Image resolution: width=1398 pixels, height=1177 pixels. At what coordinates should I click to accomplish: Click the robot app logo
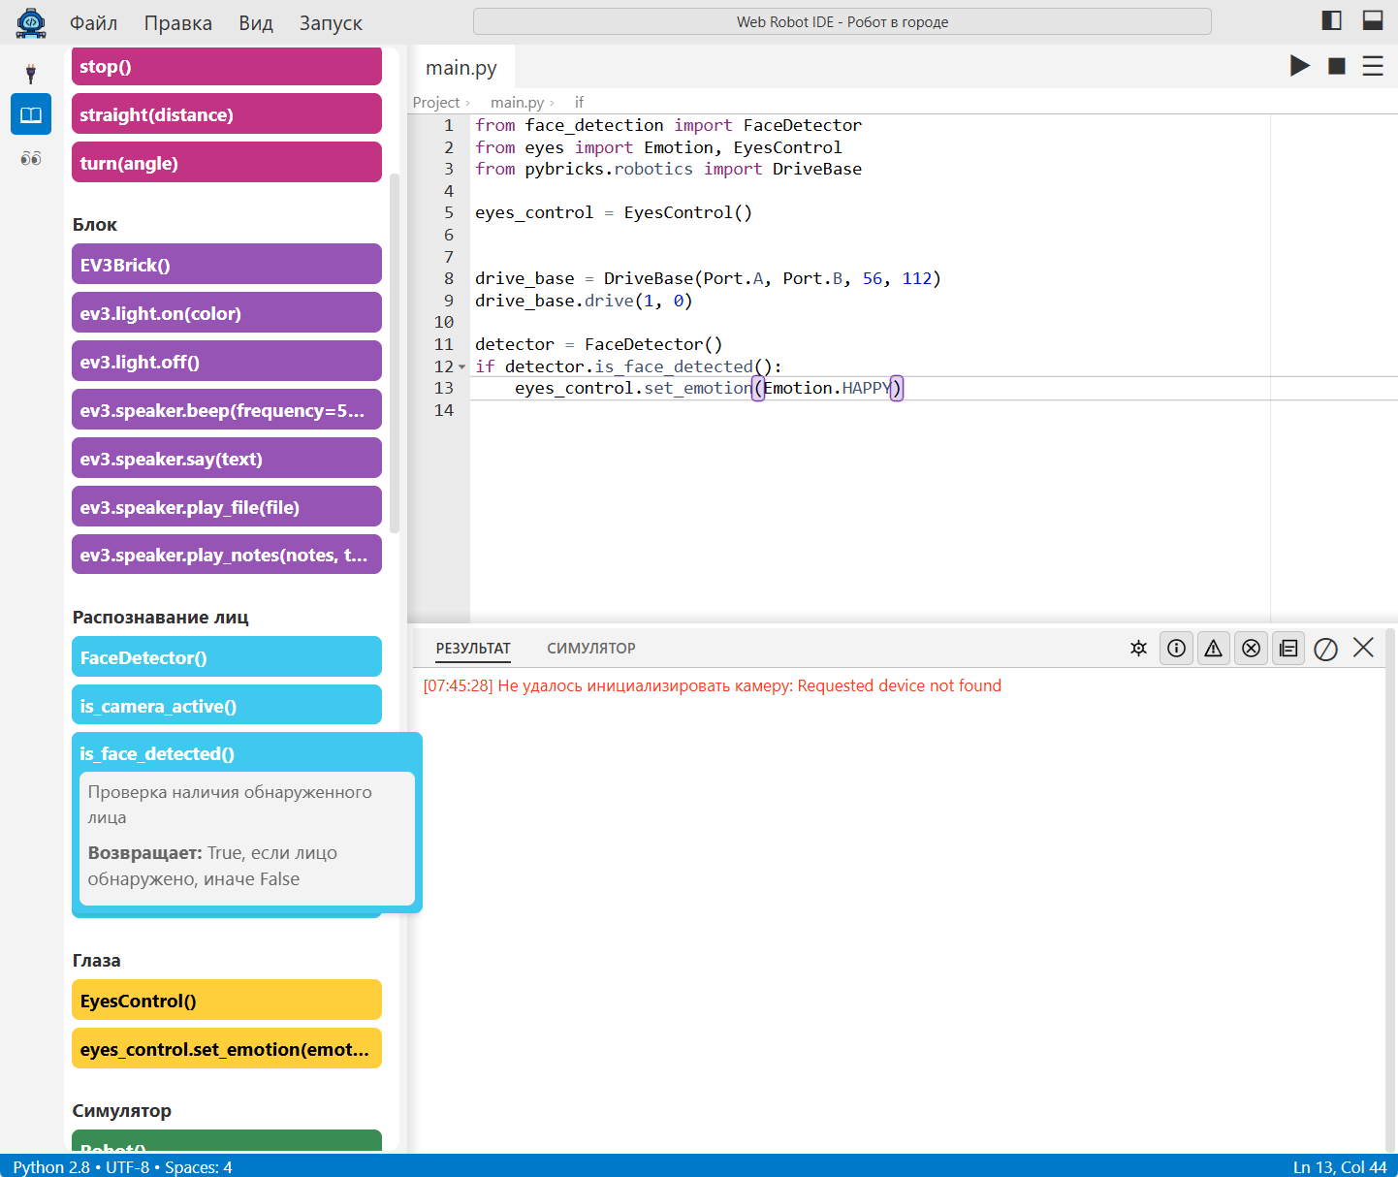[x=31, y=22]
